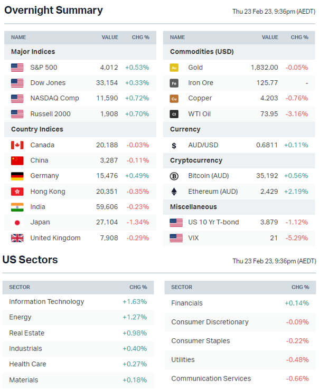Click the Copper Cu icon
319x390 pixels.
[x=174, y=99]
